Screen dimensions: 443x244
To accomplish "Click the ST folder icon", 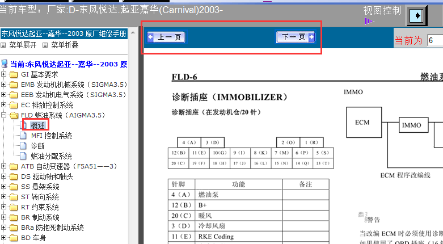I will click(x=13, y=197).
